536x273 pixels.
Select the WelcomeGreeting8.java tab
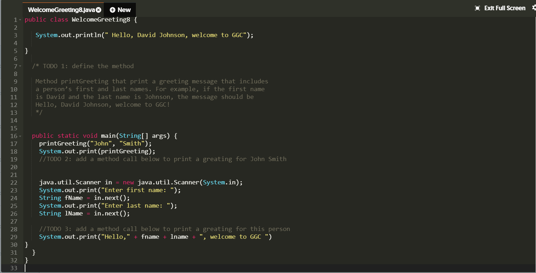click(60, 10)
